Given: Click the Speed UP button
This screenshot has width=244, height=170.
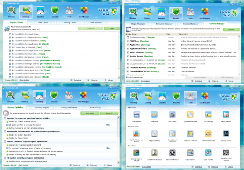Looking at the screenshot, I should 109,113.
